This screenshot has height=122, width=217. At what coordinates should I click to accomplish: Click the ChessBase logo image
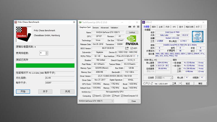tap(24, 34)
